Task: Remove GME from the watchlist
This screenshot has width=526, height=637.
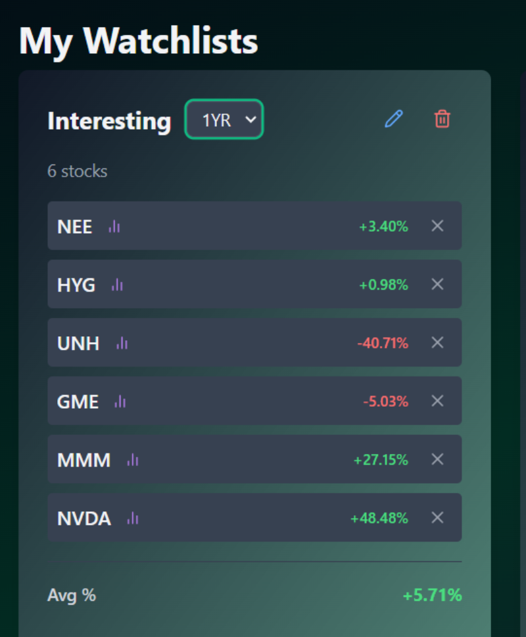Action: (x=437, y=401)
